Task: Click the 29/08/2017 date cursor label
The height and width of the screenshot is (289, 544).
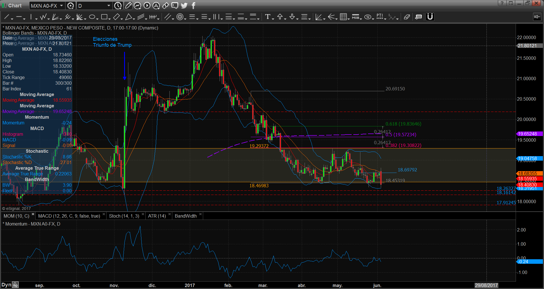Action: point(486,285)
